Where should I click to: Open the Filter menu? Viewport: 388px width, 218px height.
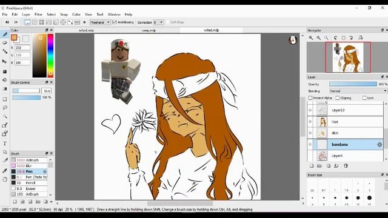click(38, 15)
